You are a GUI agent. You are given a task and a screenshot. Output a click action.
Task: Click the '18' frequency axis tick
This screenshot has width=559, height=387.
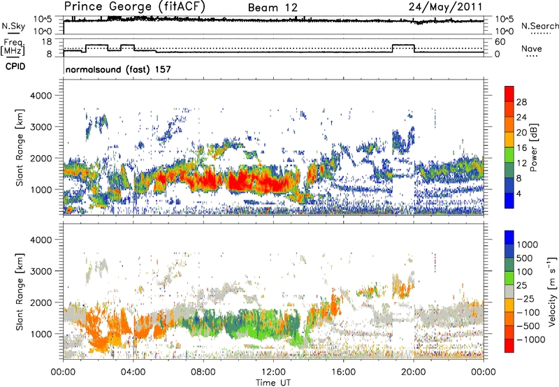point(47,42)
